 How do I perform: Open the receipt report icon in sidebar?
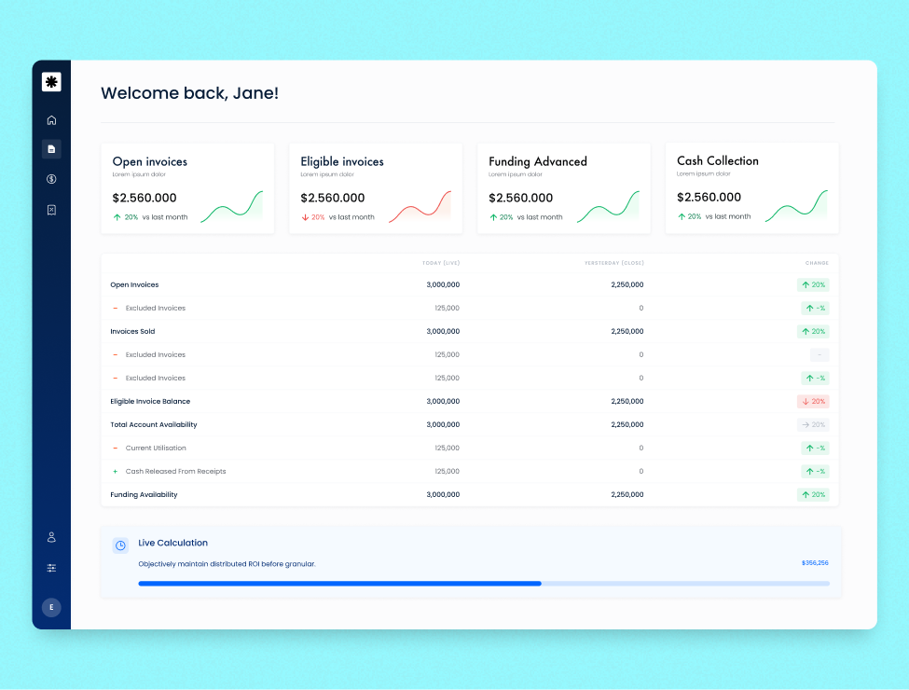[51, 210]
